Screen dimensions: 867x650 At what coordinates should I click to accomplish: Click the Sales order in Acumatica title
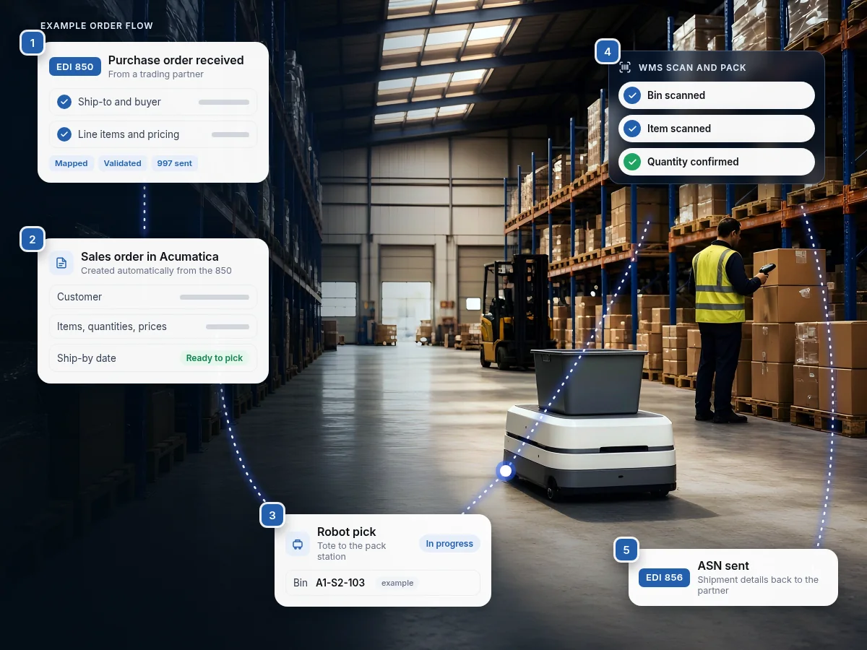pyautogui.click(x=150, y=256)
